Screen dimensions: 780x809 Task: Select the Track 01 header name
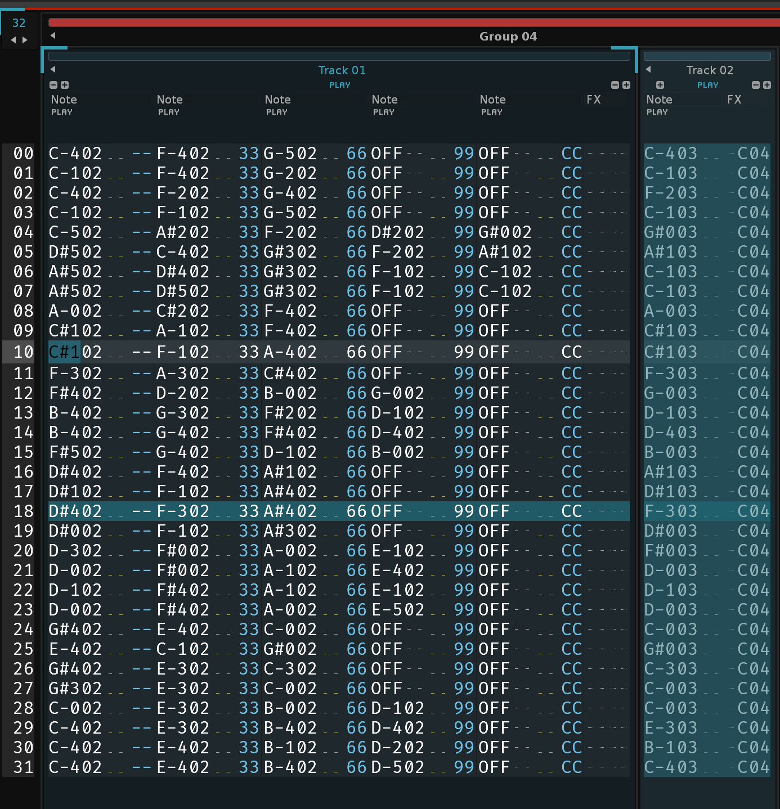(342, 70)
